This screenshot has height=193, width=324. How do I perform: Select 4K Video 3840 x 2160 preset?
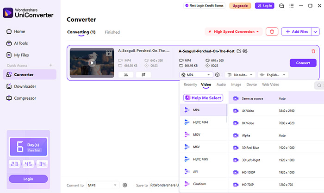click(276, 111)
